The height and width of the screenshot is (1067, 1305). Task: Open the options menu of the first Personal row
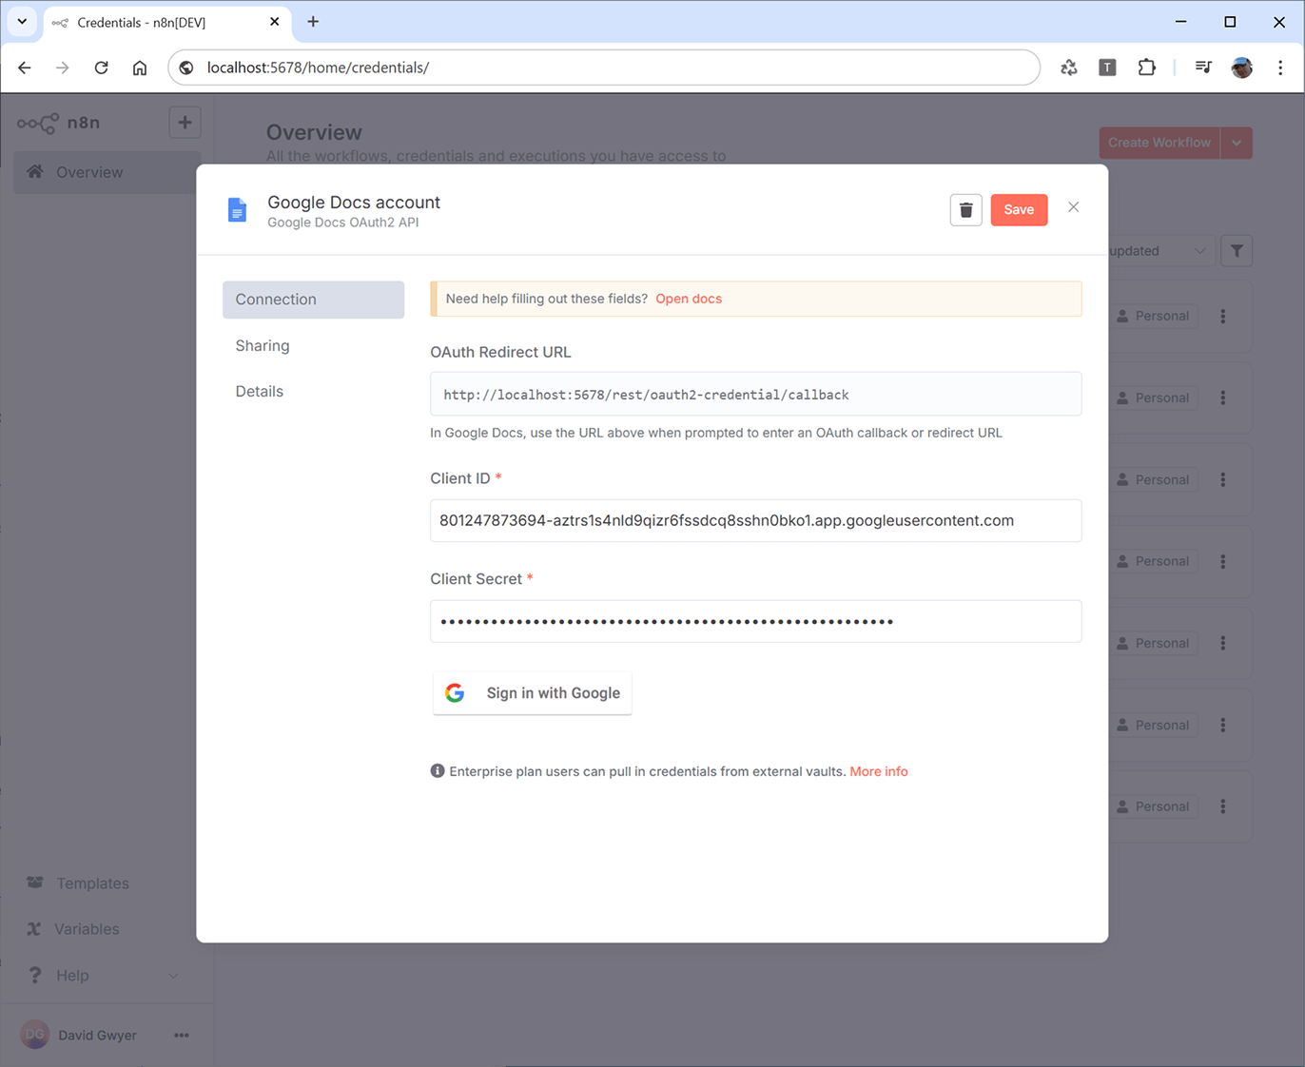pos(1223,316)
